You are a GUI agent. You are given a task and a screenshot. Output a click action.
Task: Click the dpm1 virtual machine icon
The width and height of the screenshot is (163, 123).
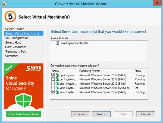click(x=57, y=75)
